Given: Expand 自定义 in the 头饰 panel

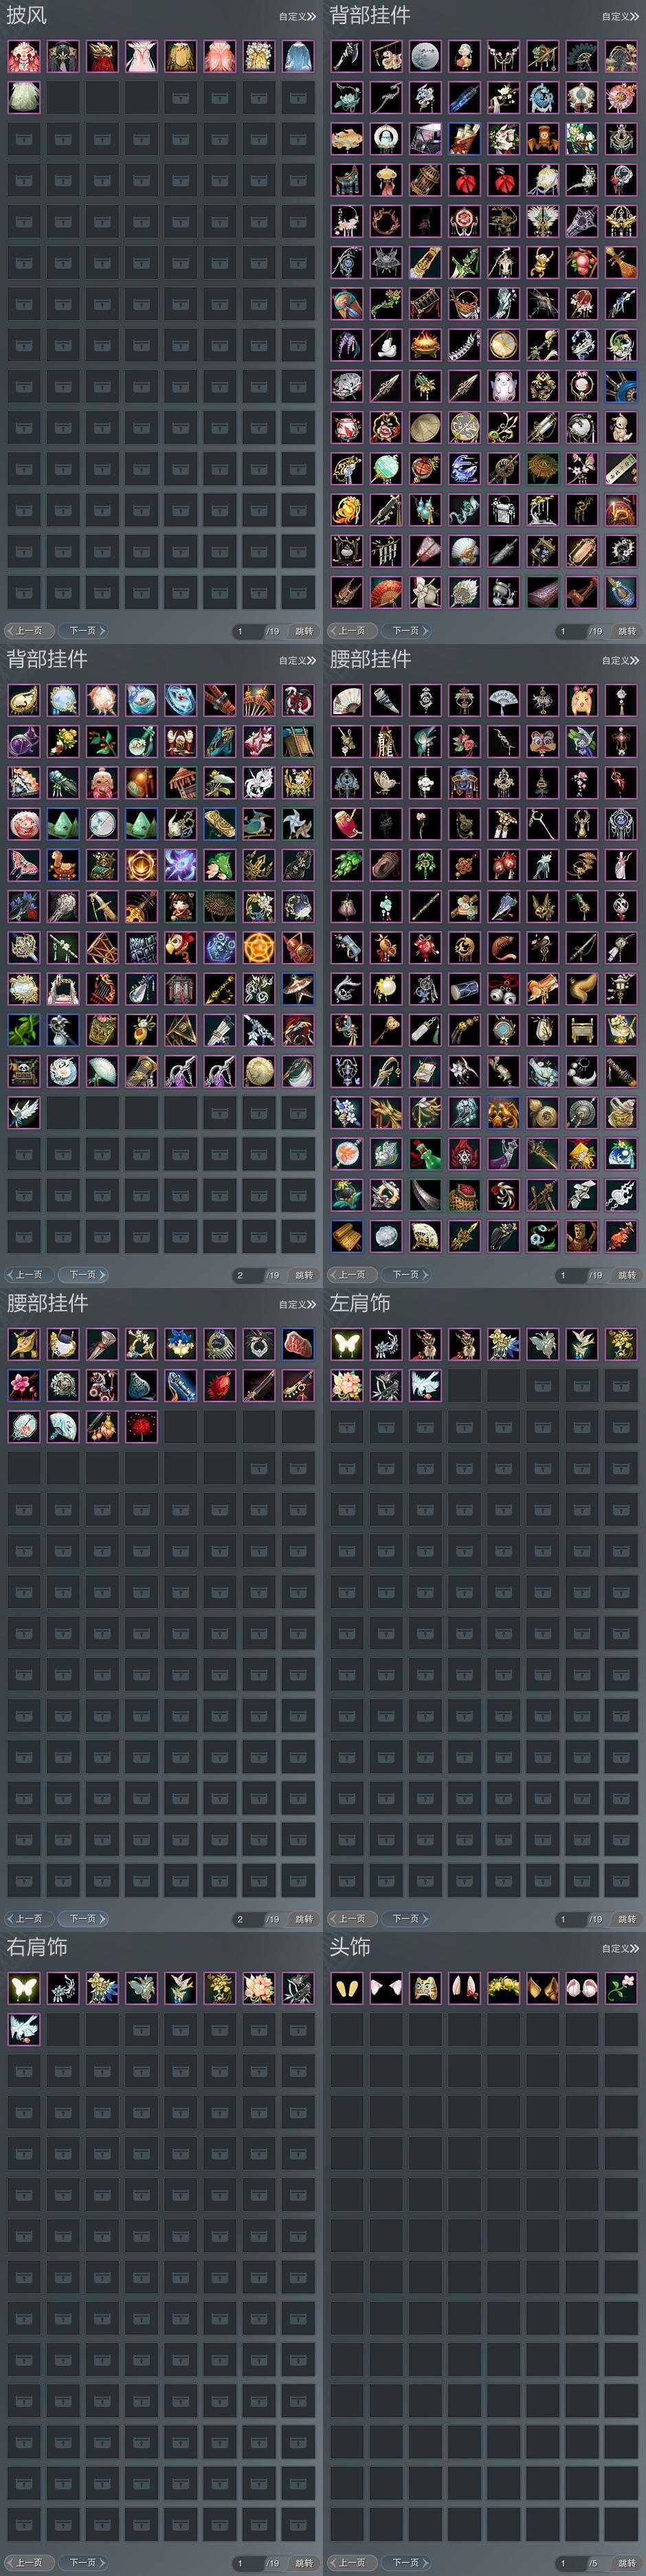Looking at the screenshot, I should coord(620,1948).
